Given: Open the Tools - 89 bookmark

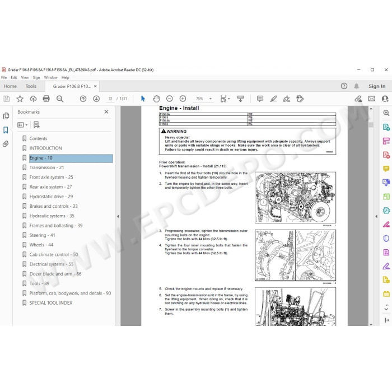Looking at the screenshot, I should 39,283.
